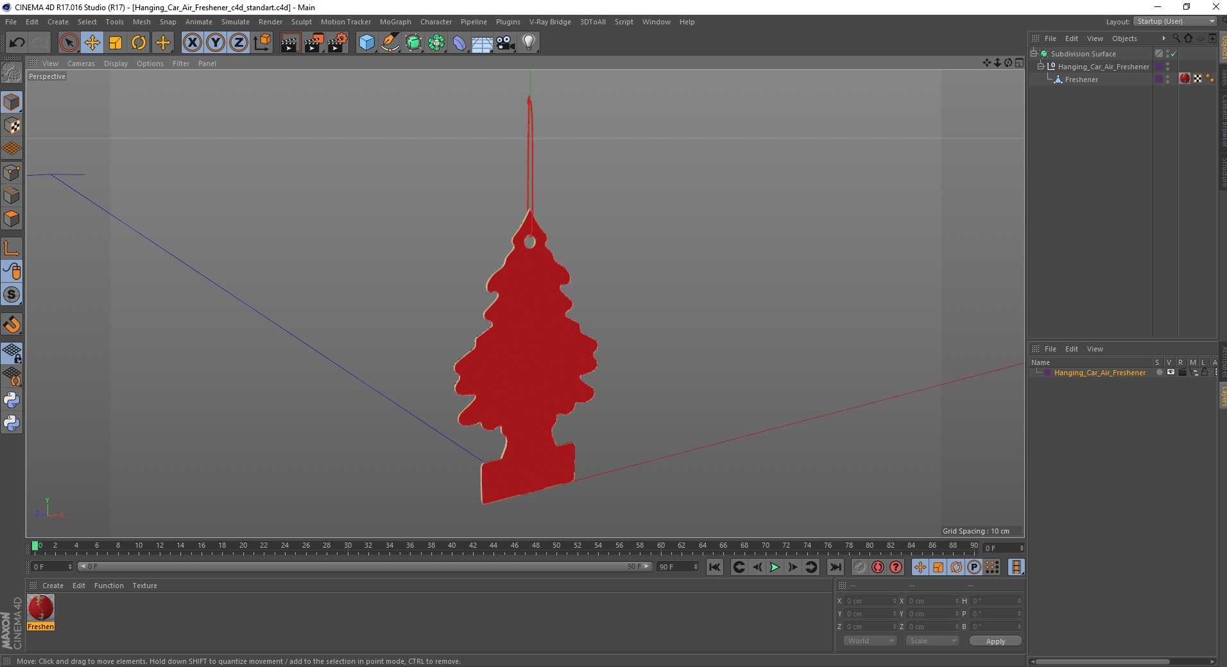Enable Points mode

tap(12, 173)
